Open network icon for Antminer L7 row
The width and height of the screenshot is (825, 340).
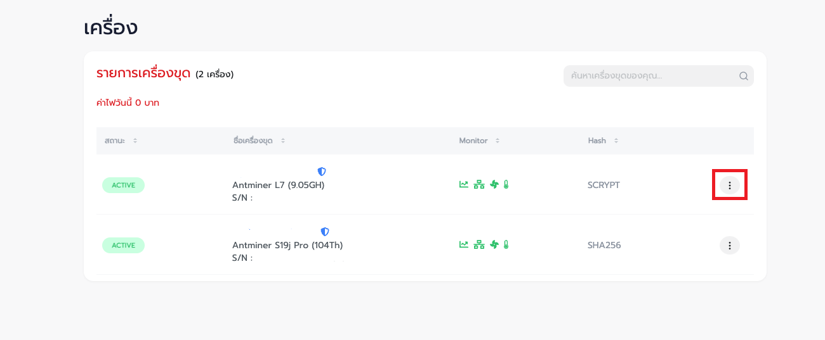pos(479,184)
